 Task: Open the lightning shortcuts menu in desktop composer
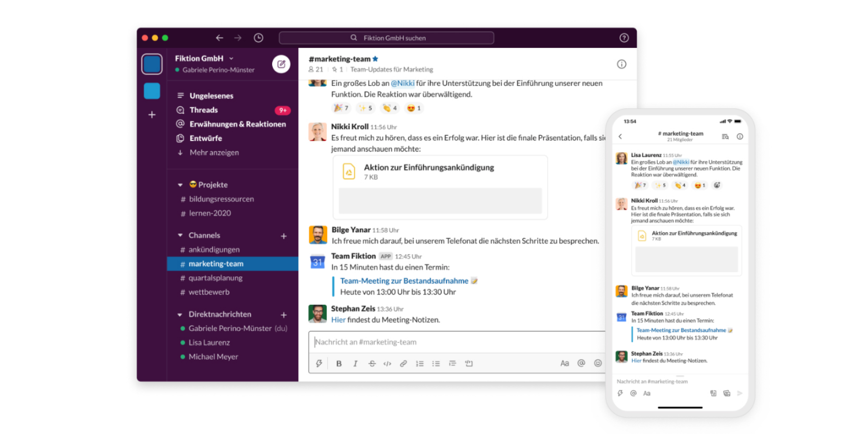(319, 364)
